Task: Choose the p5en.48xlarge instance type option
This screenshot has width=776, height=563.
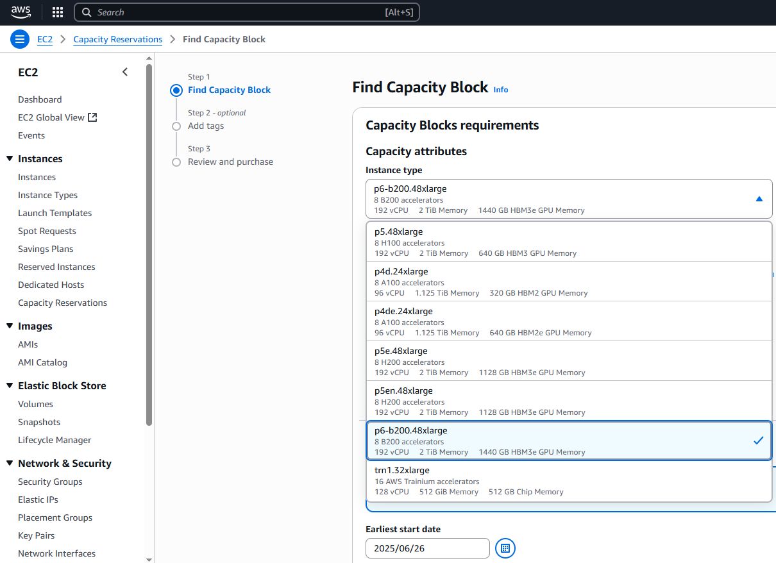Action: point(569,401)
